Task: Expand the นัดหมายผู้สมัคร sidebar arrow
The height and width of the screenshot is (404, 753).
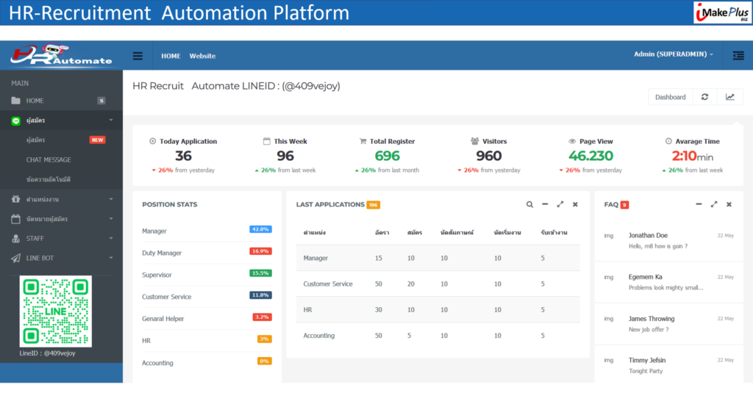Action: 111,219
